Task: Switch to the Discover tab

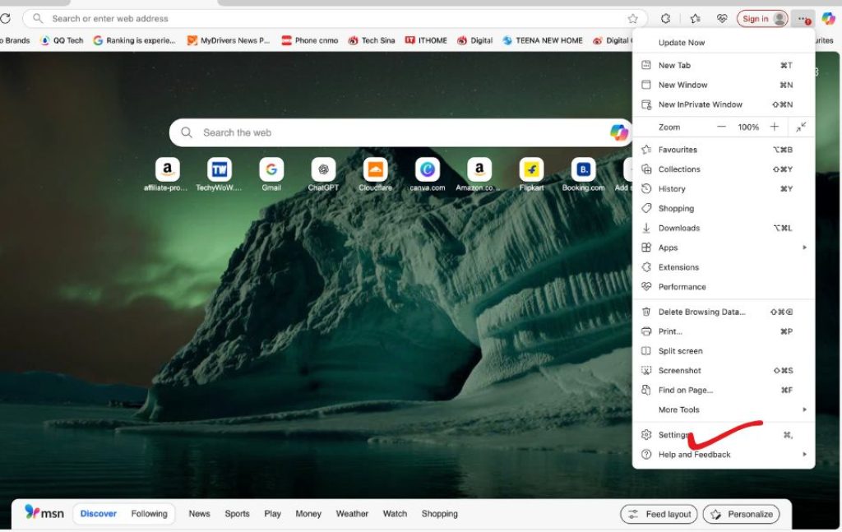Action: coord(99,514)
